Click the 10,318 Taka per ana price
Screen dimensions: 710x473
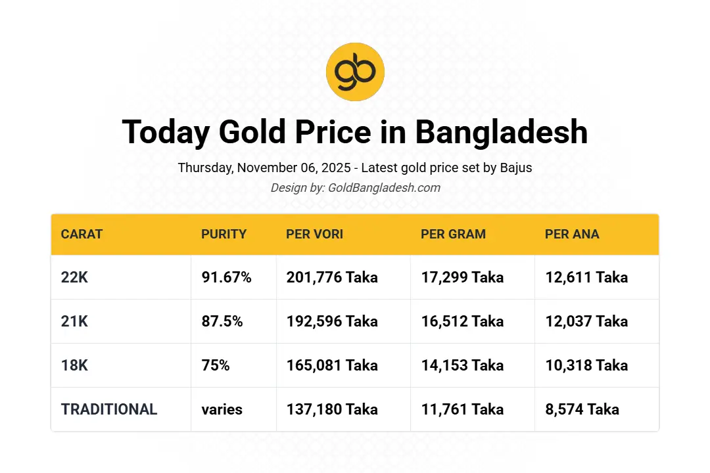586,365
